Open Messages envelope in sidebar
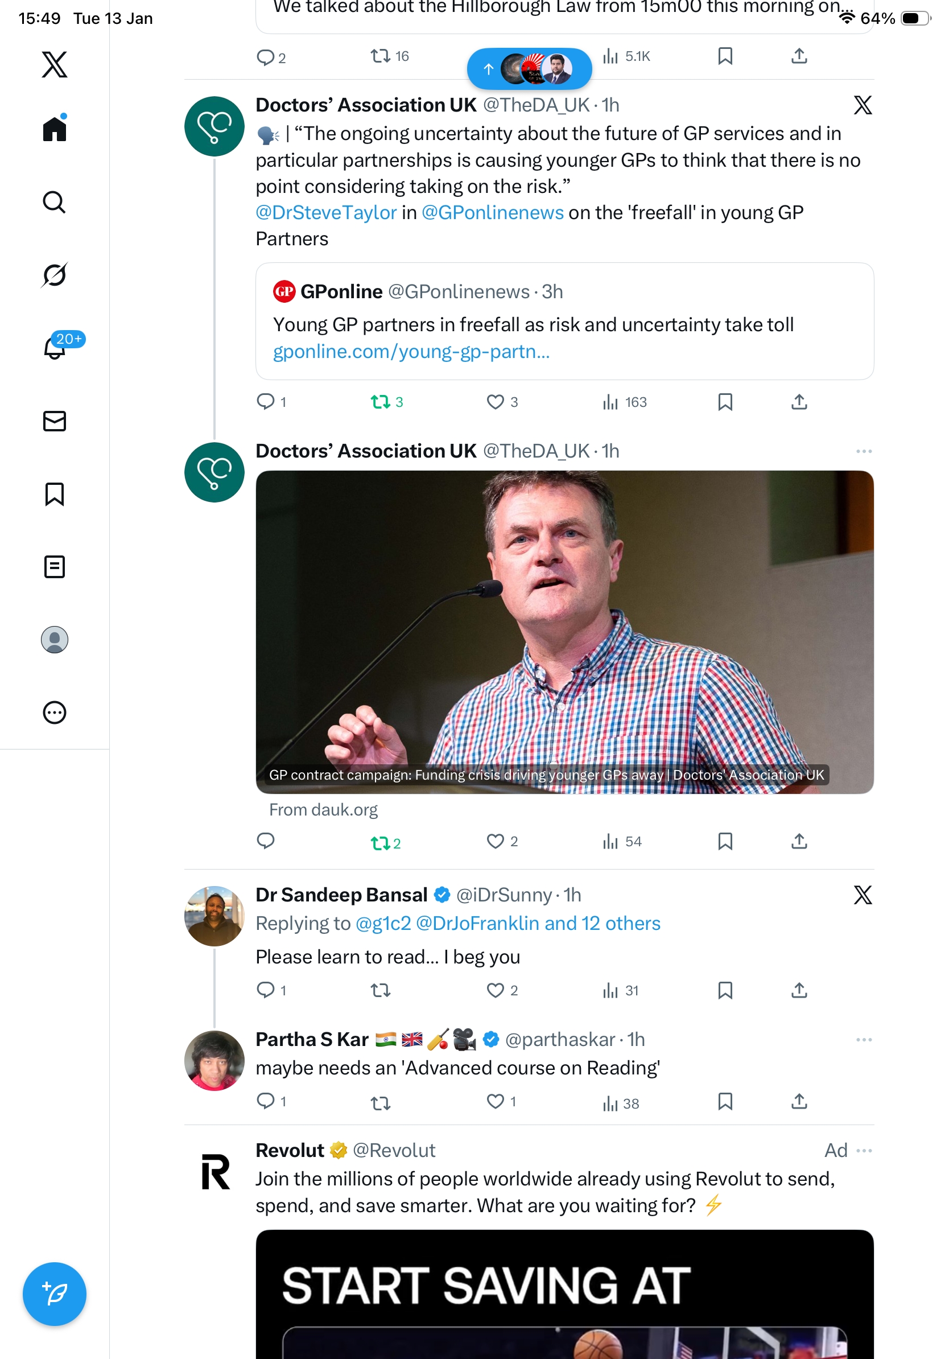The height and width of the screenshot is (1359, 949). (x=55, y=422)
